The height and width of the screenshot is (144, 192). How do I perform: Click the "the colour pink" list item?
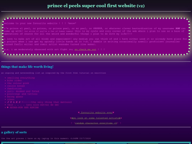[18, 83]
